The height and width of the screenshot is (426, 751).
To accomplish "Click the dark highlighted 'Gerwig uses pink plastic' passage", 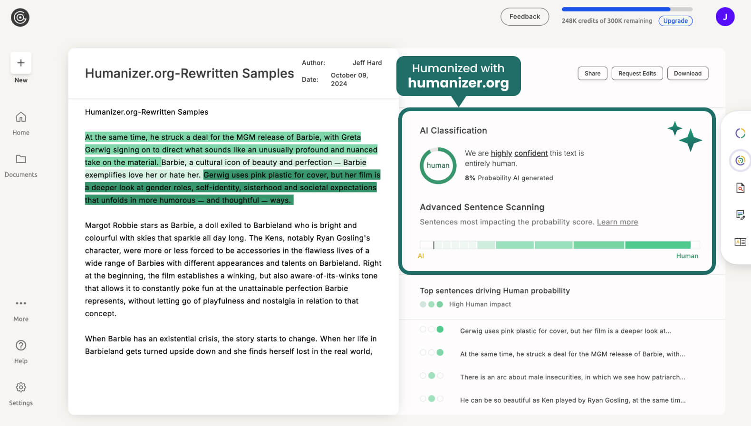I will (233, 187).
